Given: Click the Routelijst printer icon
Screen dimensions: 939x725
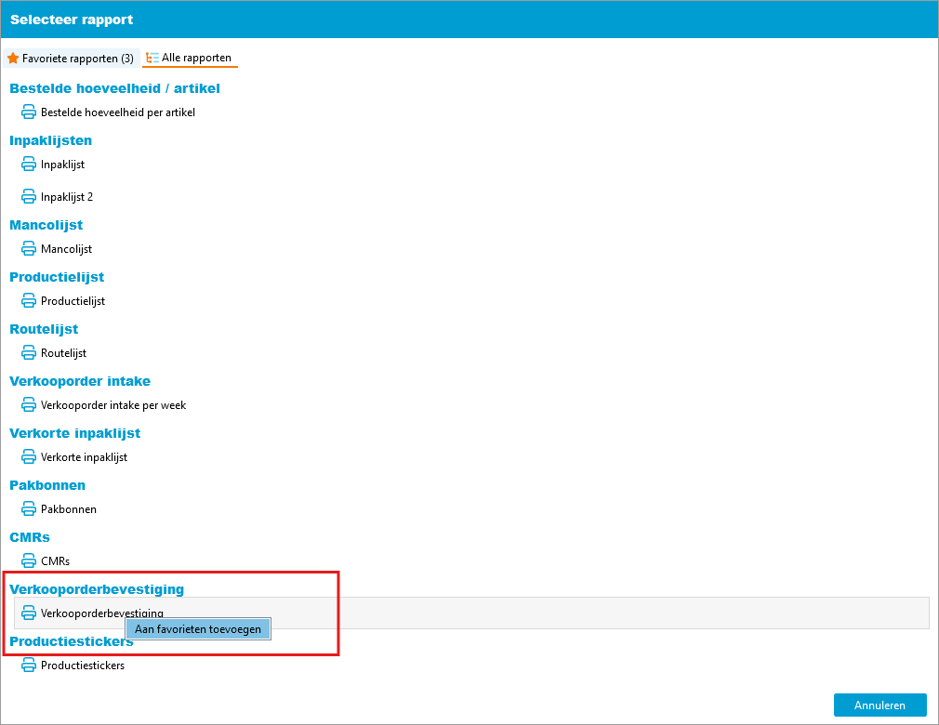Looking at the screenshot, I should pos(29,353).
